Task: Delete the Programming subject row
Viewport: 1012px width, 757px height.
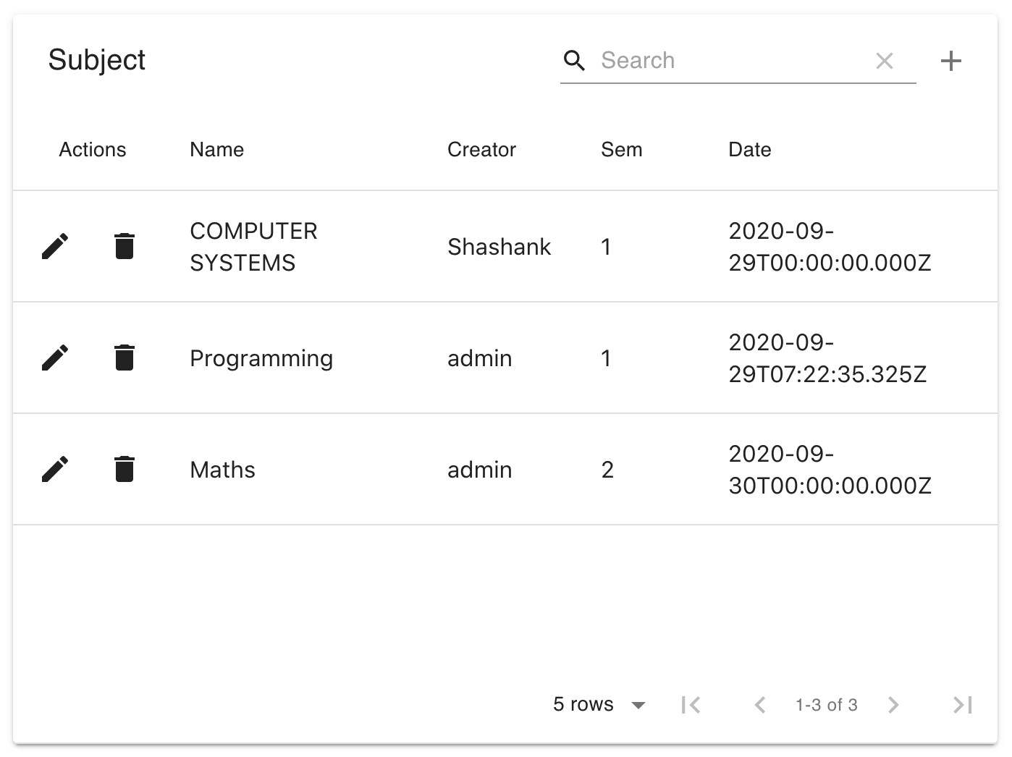Action: click(x=125, y=358)
